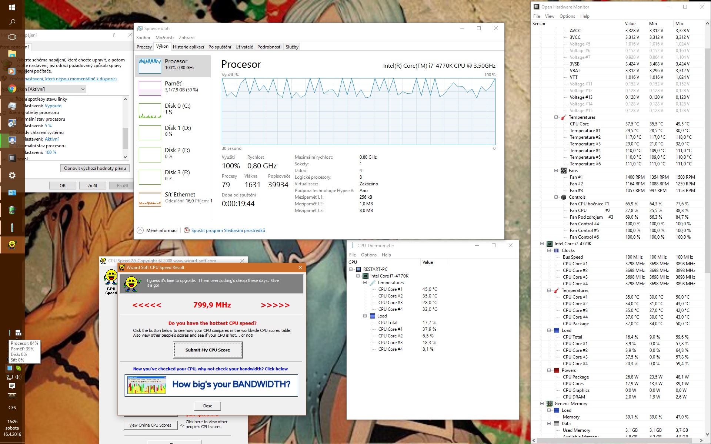711x444 pixels.
Task: Collapse Generic Memory node in Hardware Monitor
Action: 542,404
